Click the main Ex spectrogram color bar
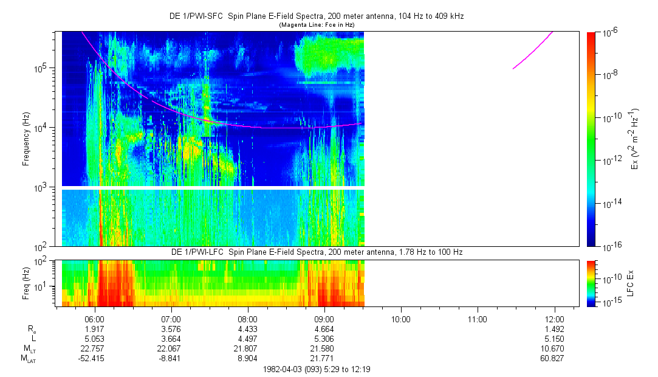This screenshot has width=658, height=377. pos(592,139)
